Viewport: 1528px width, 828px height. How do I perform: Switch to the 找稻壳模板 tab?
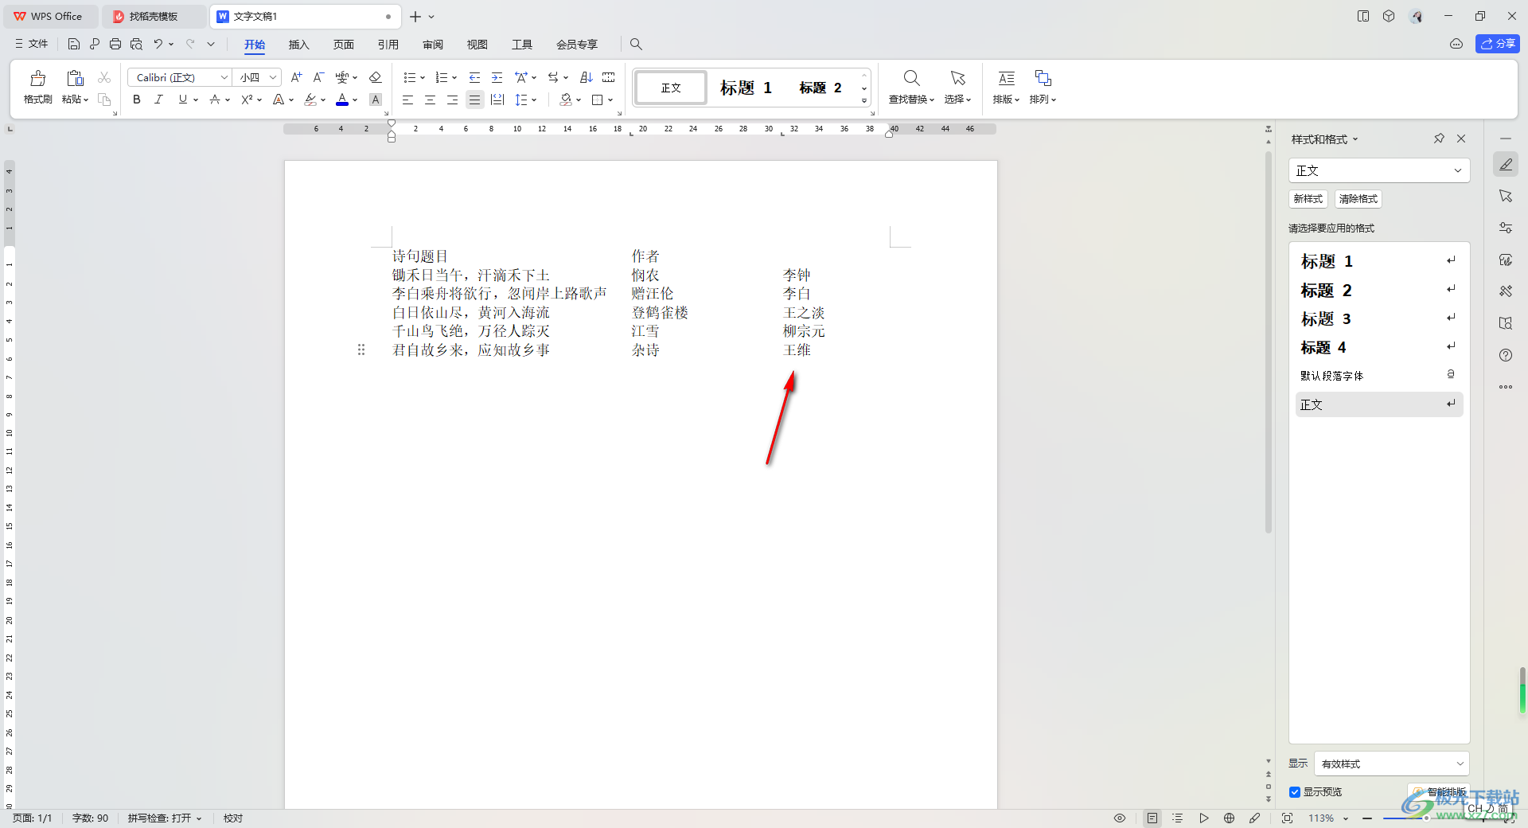coord(153,16)
